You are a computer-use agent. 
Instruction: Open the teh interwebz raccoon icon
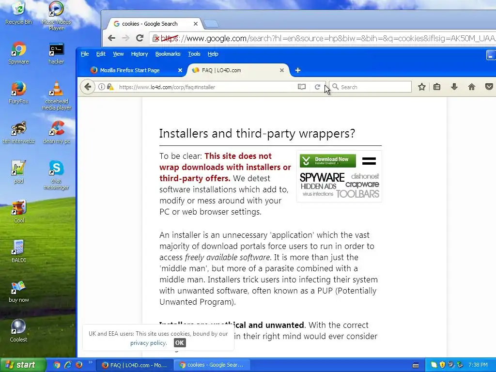click(18, 133)
